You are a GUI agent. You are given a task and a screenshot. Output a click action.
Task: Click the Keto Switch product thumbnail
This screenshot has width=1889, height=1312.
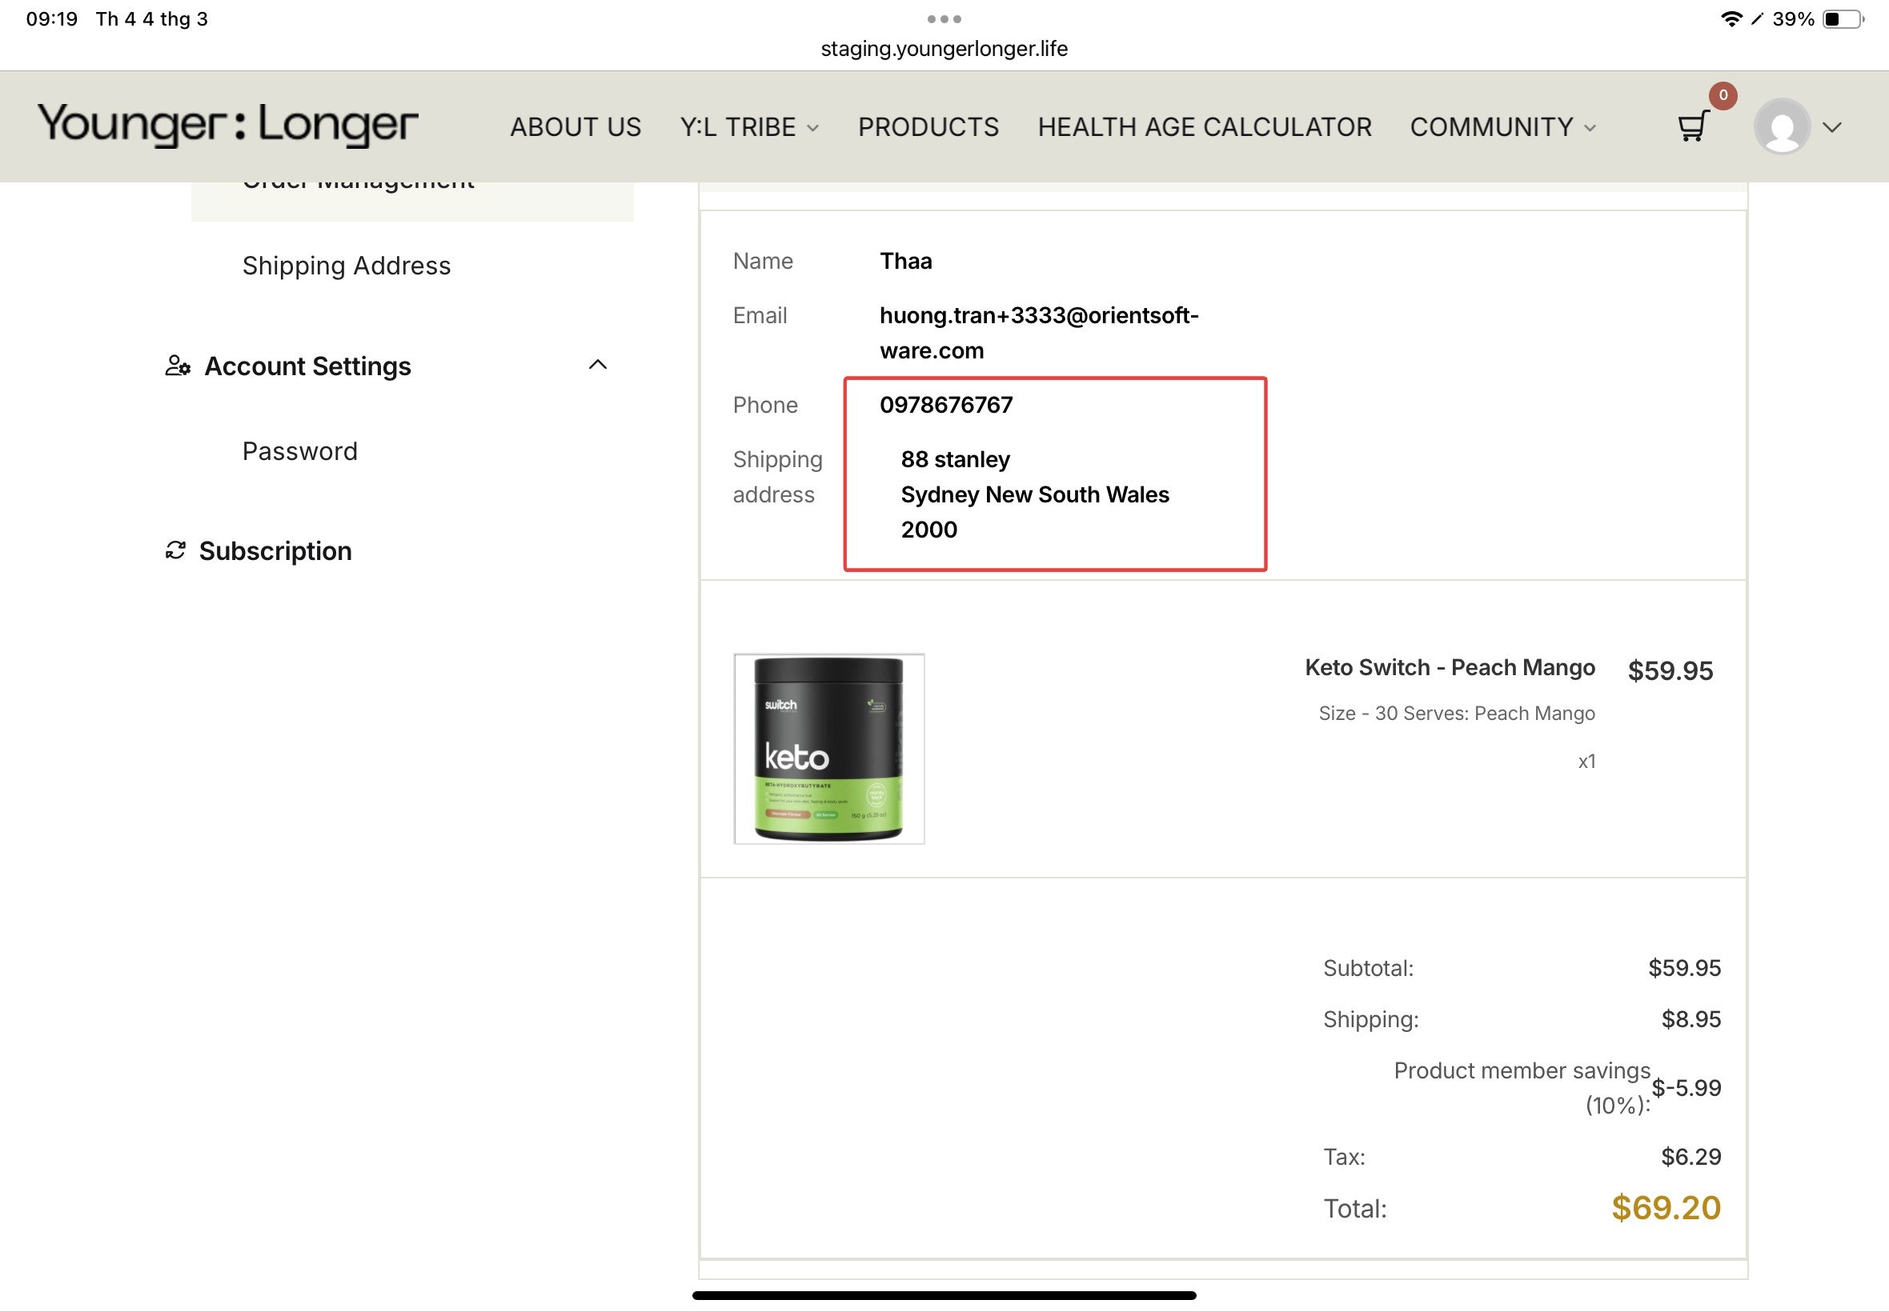coord(828,748)
